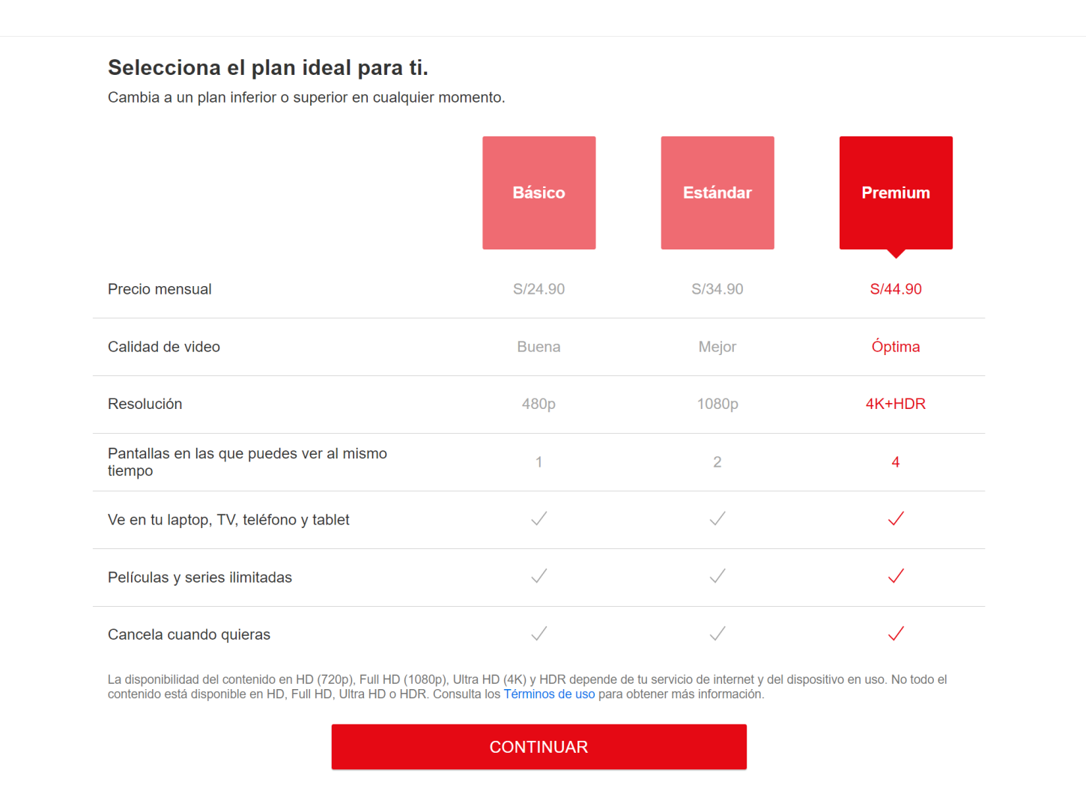Click the S/44.90 Premium price

[x=896, y=289]
